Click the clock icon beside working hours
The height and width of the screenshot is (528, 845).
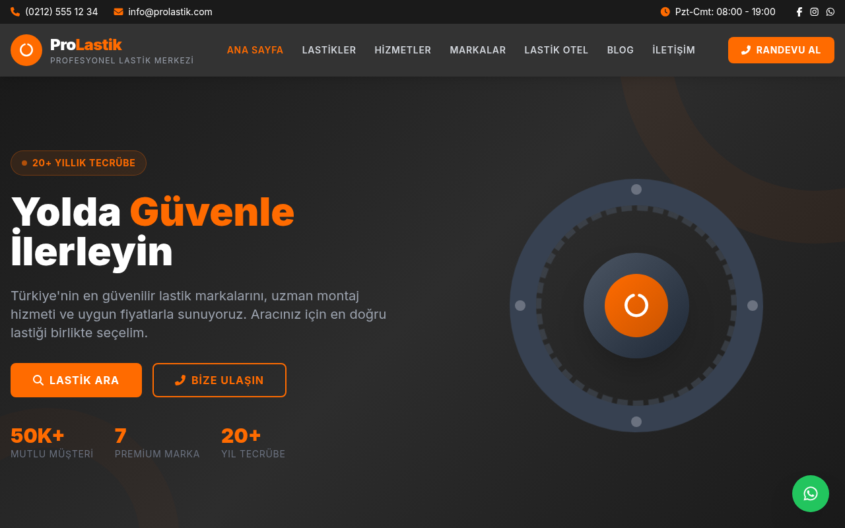tap(665, 12)
